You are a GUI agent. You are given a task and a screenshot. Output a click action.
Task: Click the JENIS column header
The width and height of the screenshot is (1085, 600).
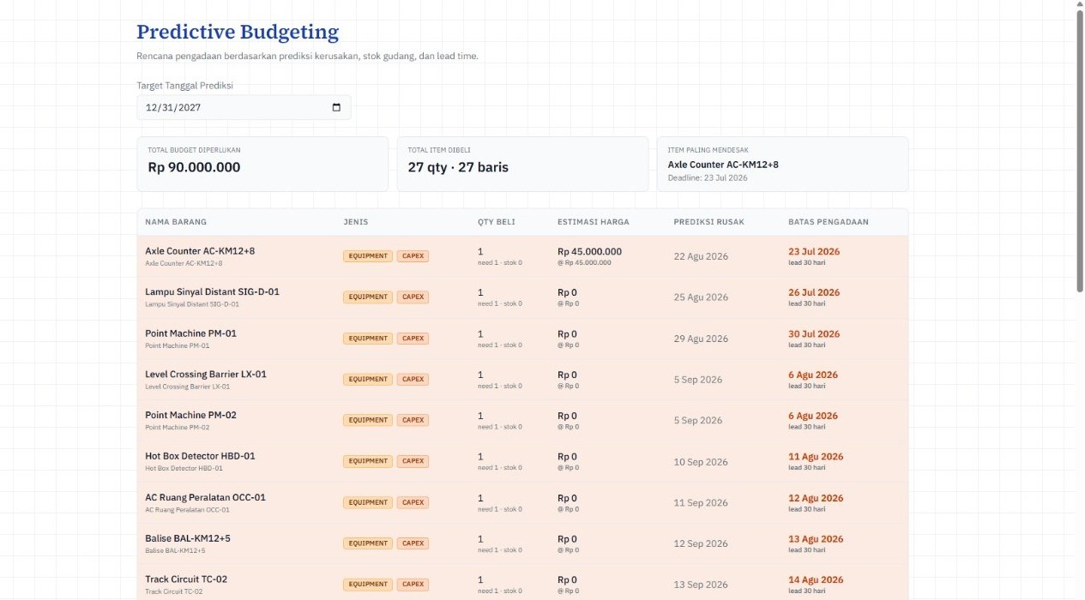pos(355,222)
